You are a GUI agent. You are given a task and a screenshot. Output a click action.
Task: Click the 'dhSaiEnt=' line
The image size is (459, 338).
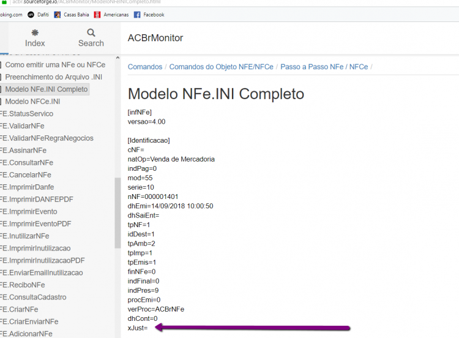coord(143,216)
